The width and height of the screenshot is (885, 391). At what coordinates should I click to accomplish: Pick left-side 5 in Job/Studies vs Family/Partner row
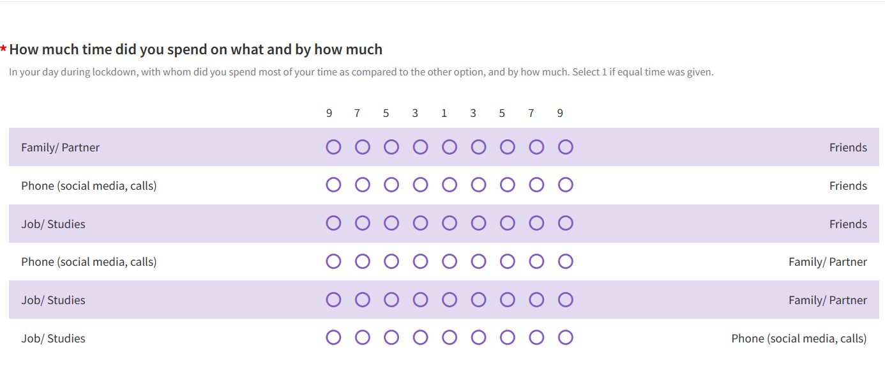point(391,300)
